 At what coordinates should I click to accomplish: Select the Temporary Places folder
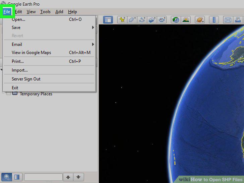[36, 94]
